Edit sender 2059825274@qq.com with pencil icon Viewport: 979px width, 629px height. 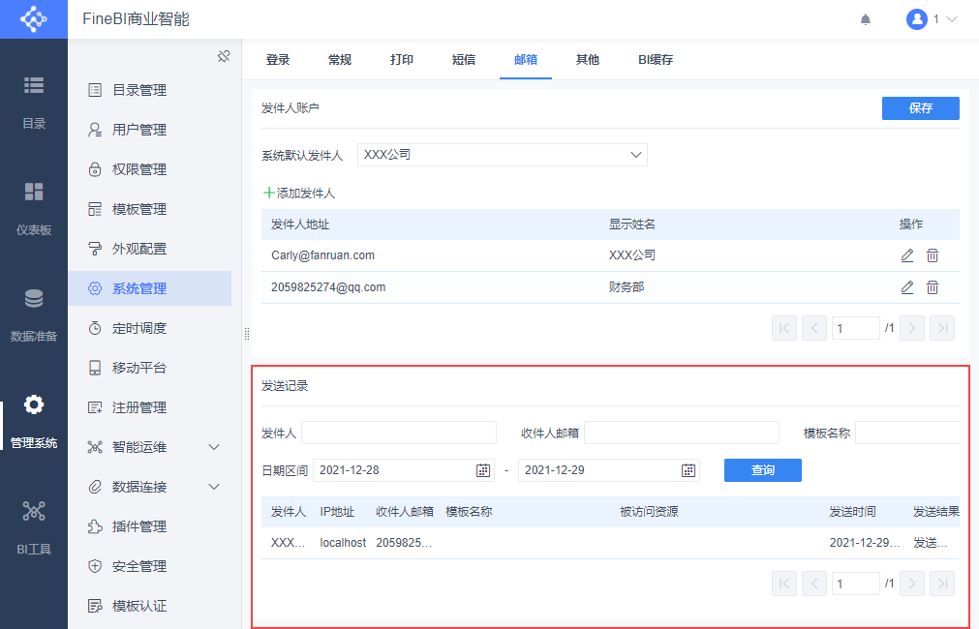(x=907, y=287)
